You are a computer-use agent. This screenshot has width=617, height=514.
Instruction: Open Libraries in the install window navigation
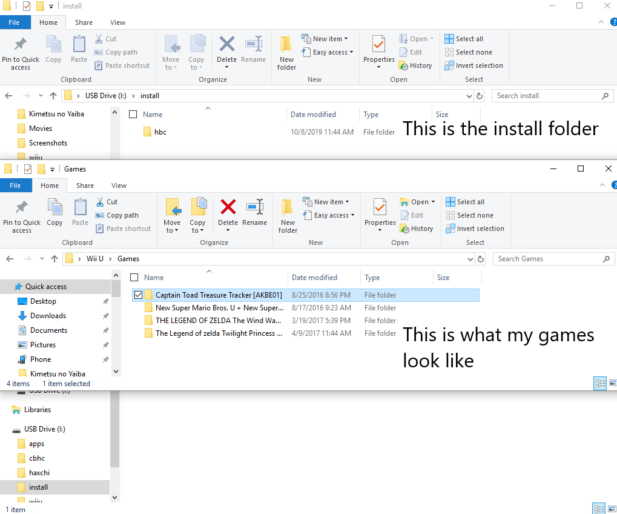pyautogui.click(x=38, y=410)
